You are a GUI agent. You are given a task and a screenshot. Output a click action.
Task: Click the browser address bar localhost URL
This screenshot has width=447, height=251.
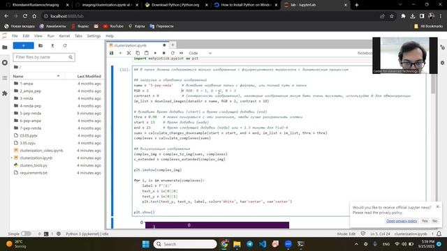(67, 16)
